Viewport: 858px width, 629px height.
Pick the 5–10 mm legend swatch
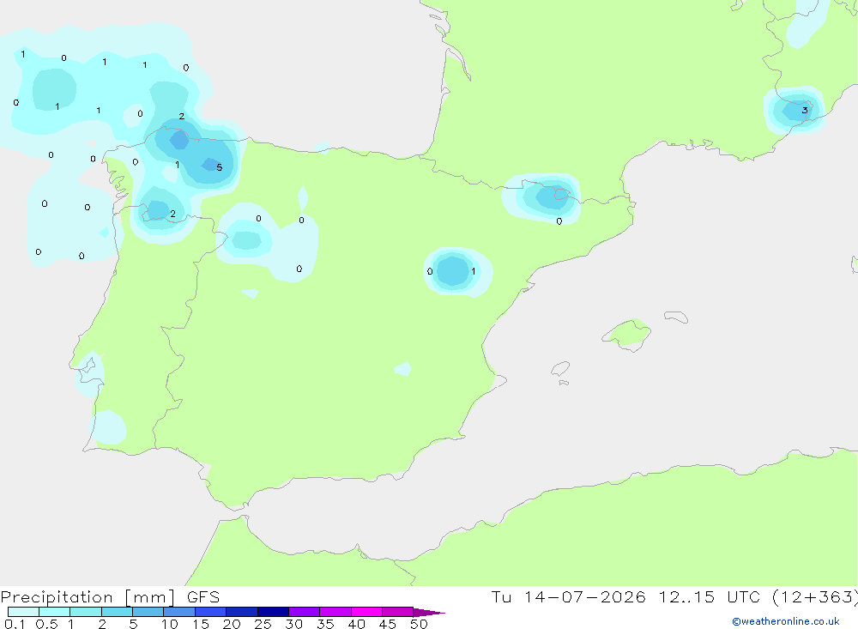(x=148, y=612)
